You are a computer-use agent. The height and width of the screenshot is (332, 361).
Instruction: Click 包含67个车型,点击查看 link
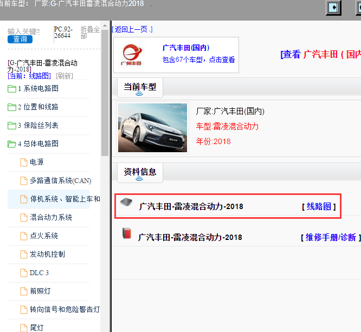point(198,60)
